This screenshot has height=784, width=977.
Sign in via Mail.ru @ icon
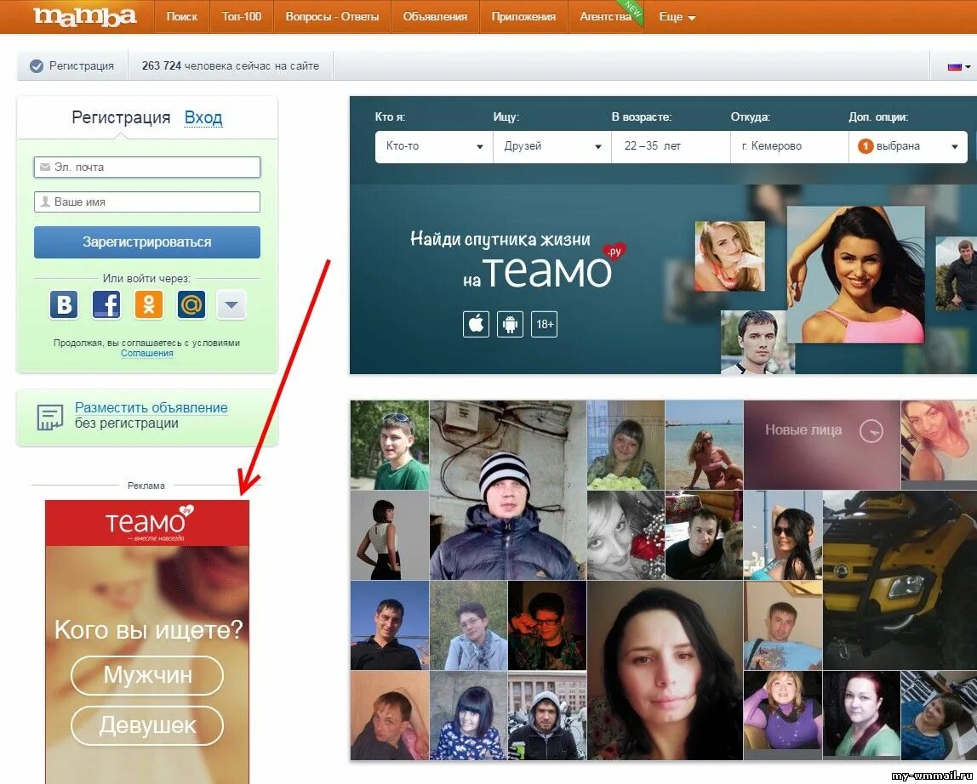(x=191, y=304)
